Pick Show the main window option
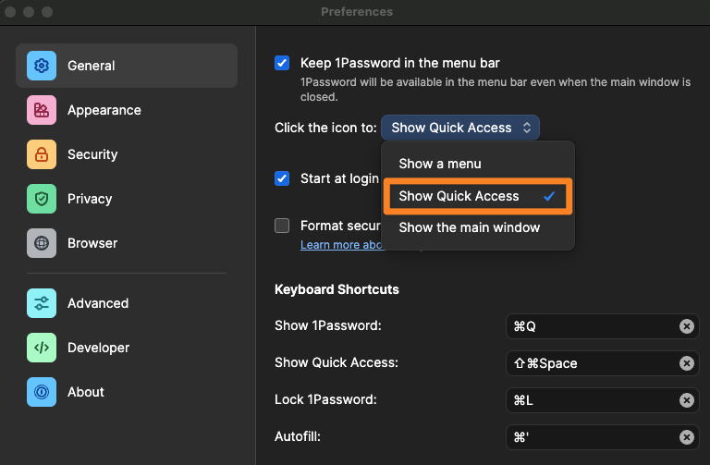Image resolution: width=710 pixels, height=465 pixels. [470, 227]
